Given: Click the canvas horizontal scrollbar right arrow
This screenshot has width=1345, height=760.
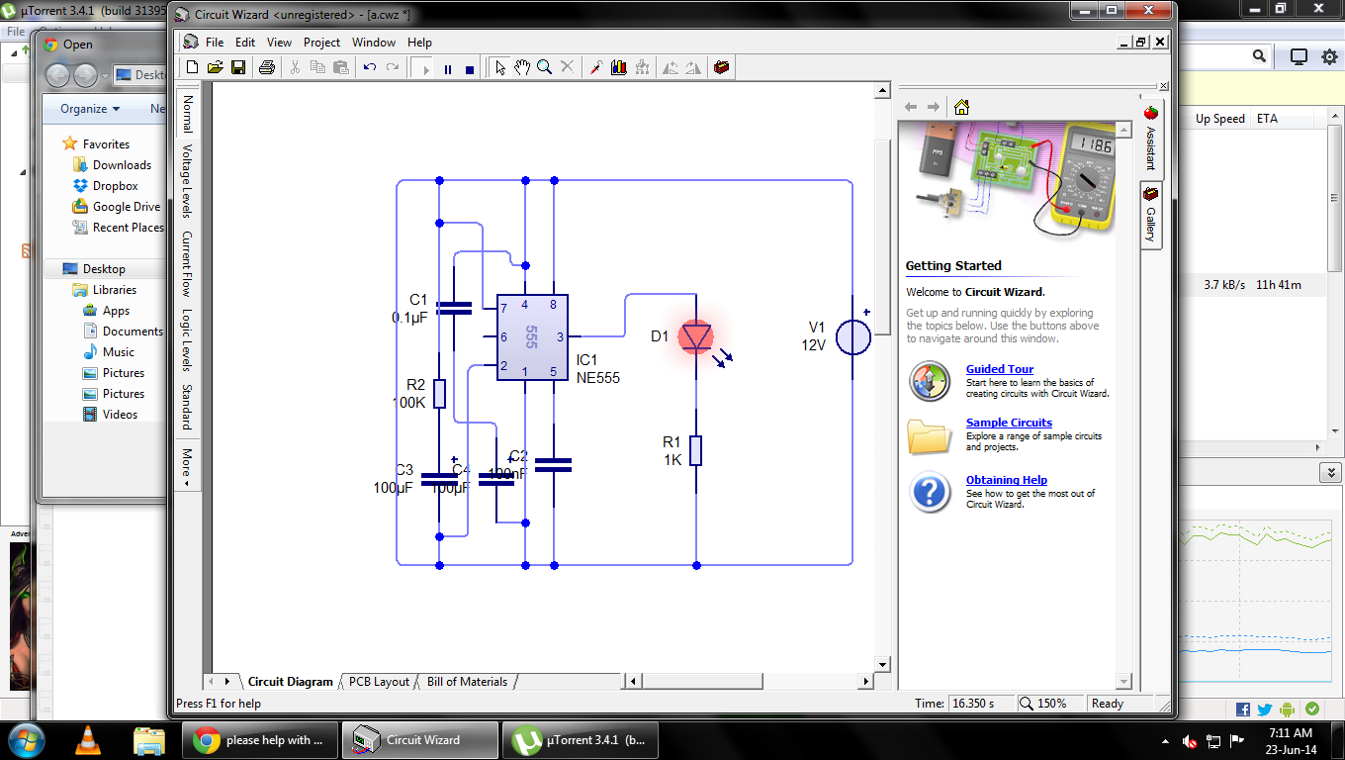Looking at the screenshot, I should click(x=866, y=682).
